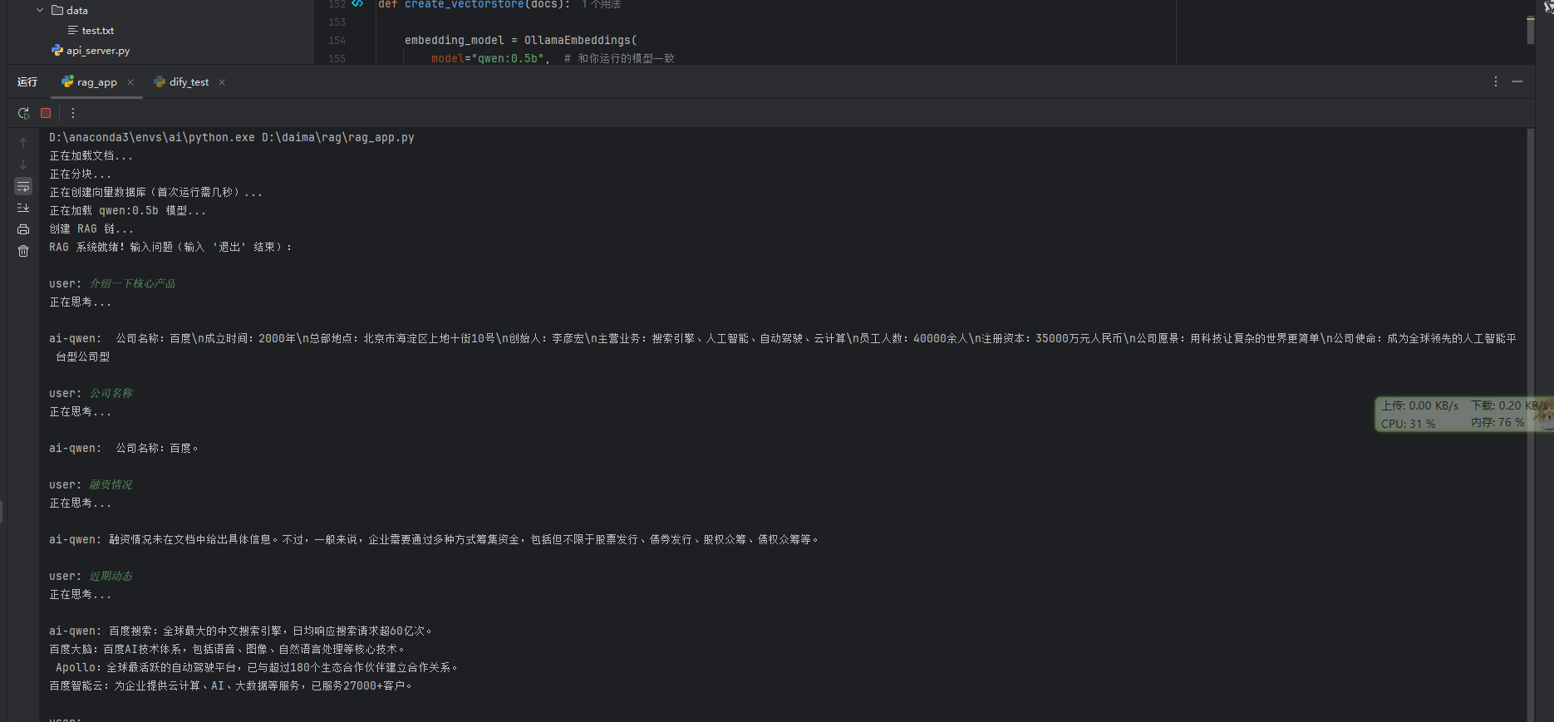Open Run tool window options menu
Viewport: 1554px width, 722px height.
click(1496, 81)
